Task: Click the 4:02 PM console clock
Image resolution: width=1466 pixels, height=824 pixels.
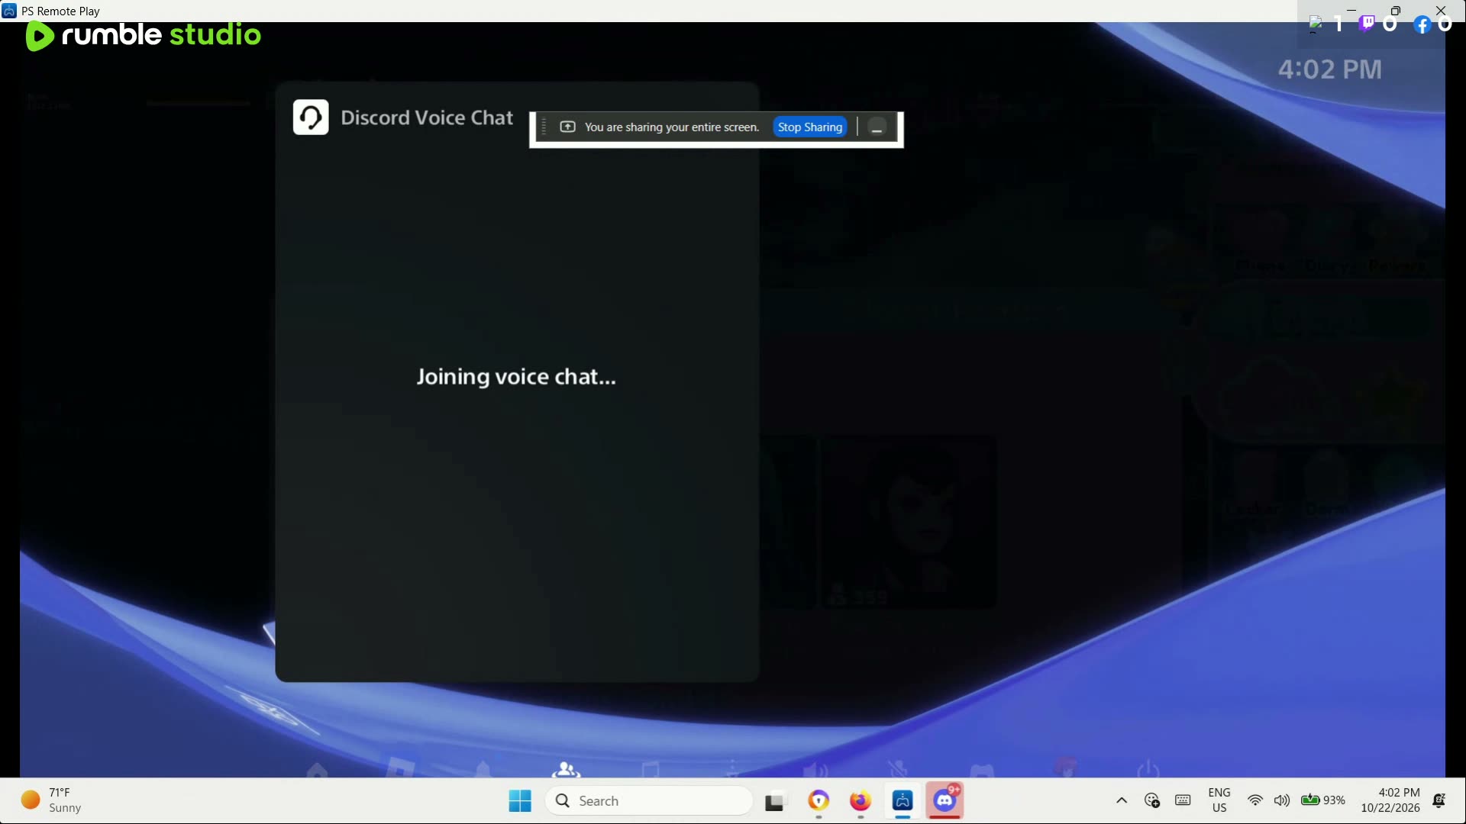Action: (x=1329, y=69)
